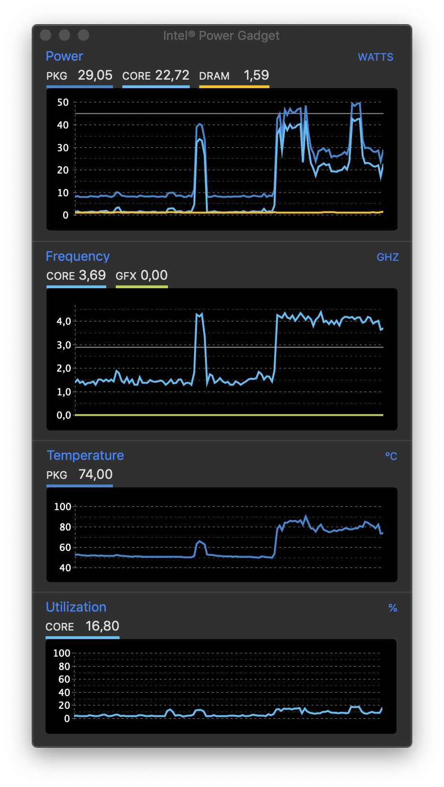Click the °C unit label
This screenshot has height=787, width=444.
tap(391, 457)
